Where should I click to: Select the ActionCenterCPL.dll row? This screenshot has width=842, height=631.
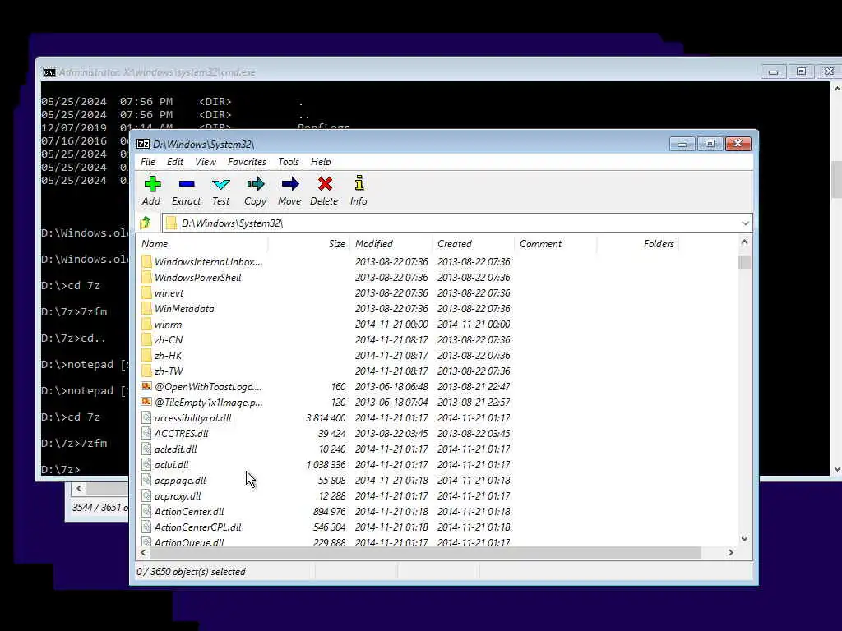pos(326,527)
